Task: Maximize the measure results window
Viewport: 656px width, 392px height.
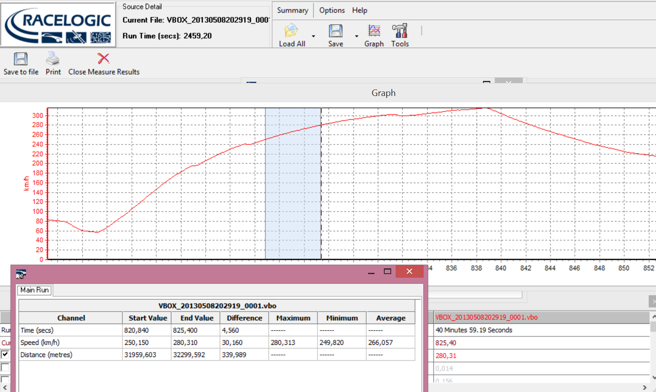Action: pos(388,271)
